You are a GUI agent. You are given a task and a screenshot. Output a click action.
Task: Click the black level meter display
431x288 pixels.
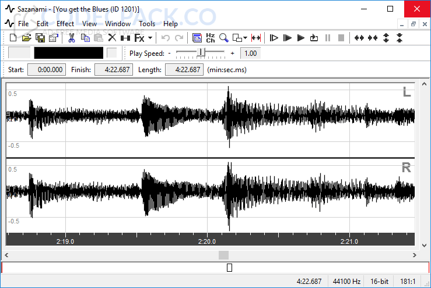point(69,53)
